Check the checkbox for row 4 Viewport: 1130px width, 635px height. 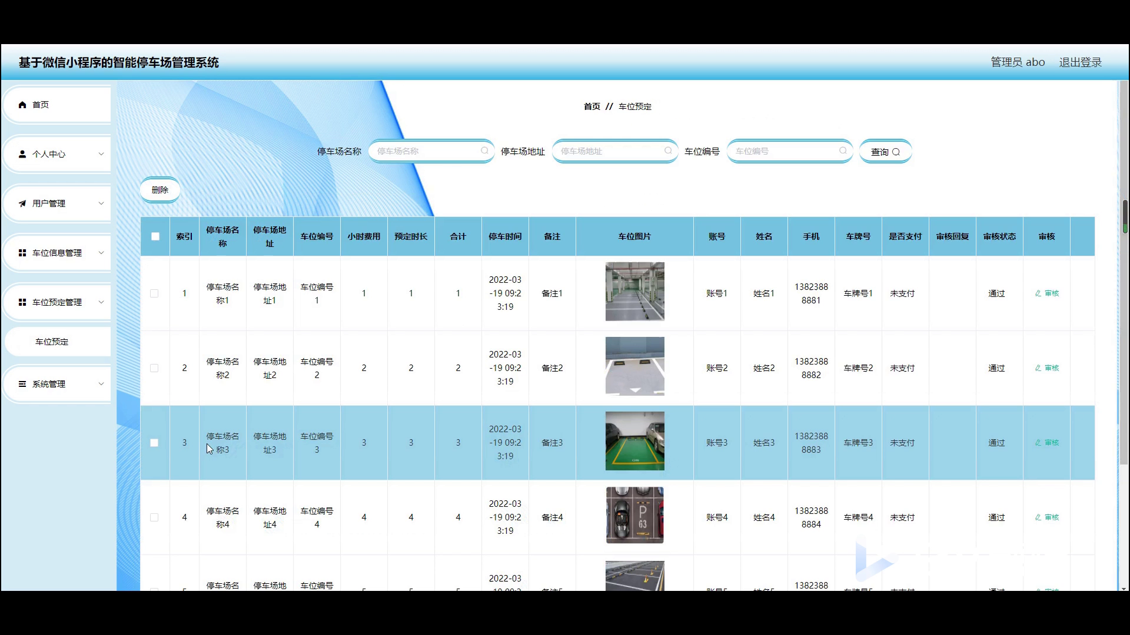click(154, 517)
